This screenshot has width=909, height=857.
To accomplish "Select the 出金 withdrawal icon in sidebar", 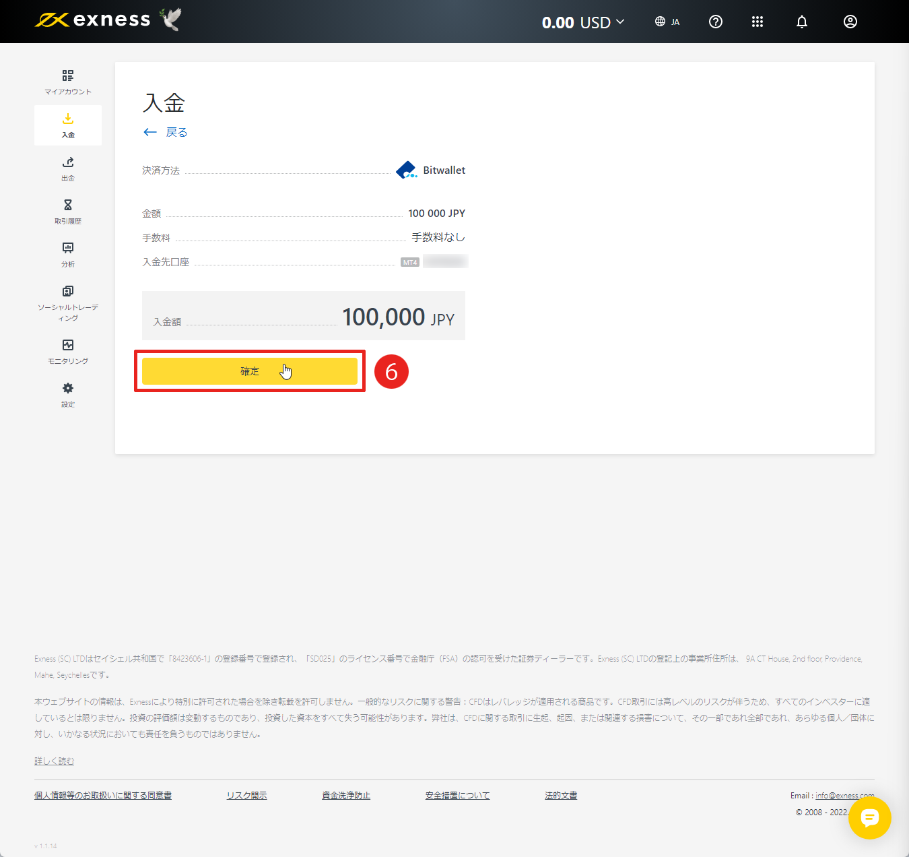I will [67, 168].
